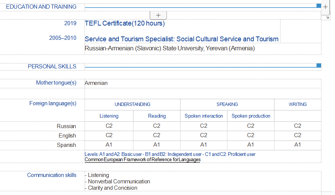Open Common European Framework of Reference link
The width and height of the screenshot is (335, 195).
click(x=142, y=160)
